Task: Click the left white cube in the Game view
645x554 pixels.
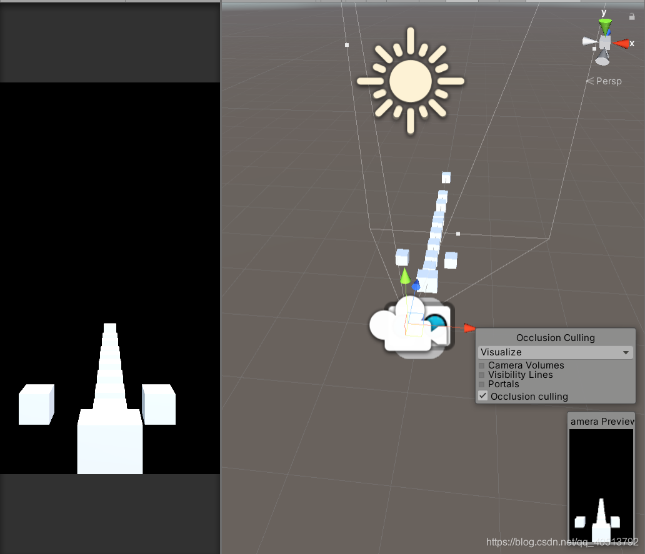Action: click(x=36, y=404)
